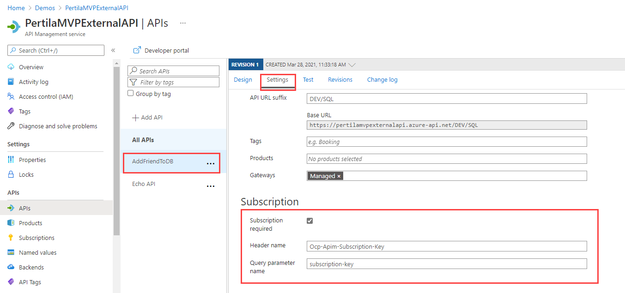Click the Developer portal external link icon

click(137, 50)
